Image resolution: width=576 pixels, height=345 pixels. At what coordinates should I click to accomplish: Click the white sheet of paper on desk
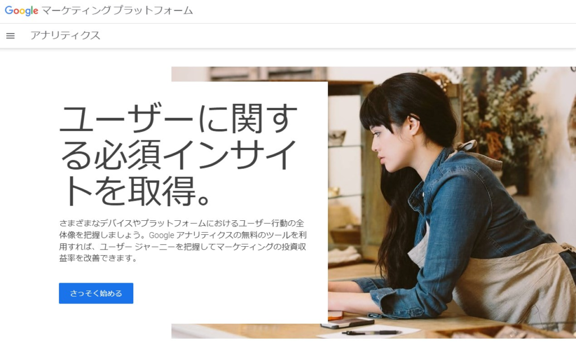pos(371,332)
